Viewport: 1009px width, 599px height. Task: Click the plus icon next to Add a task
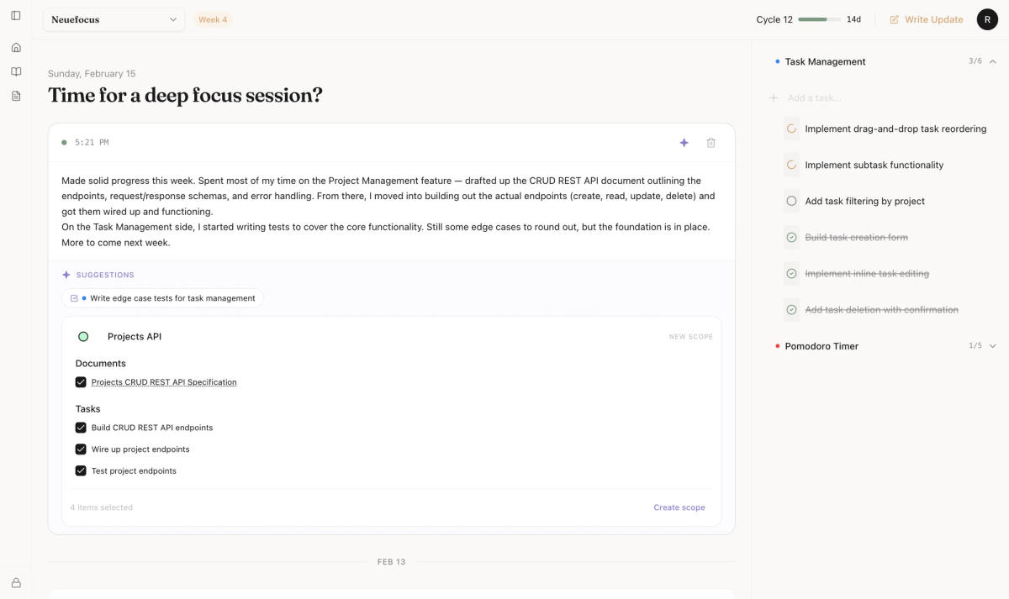click(773, 97)
